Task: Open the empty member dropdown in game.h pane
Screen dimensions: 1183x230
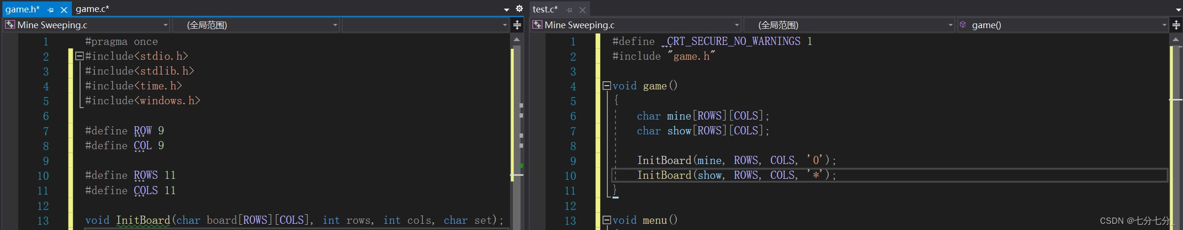Action: coord(426,25)
